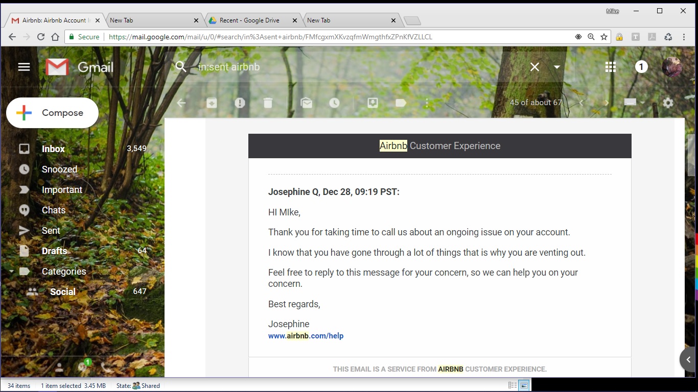The image size is (698, 392).
Task: Click the Gmail envelope logo
Action: (57, 67)
